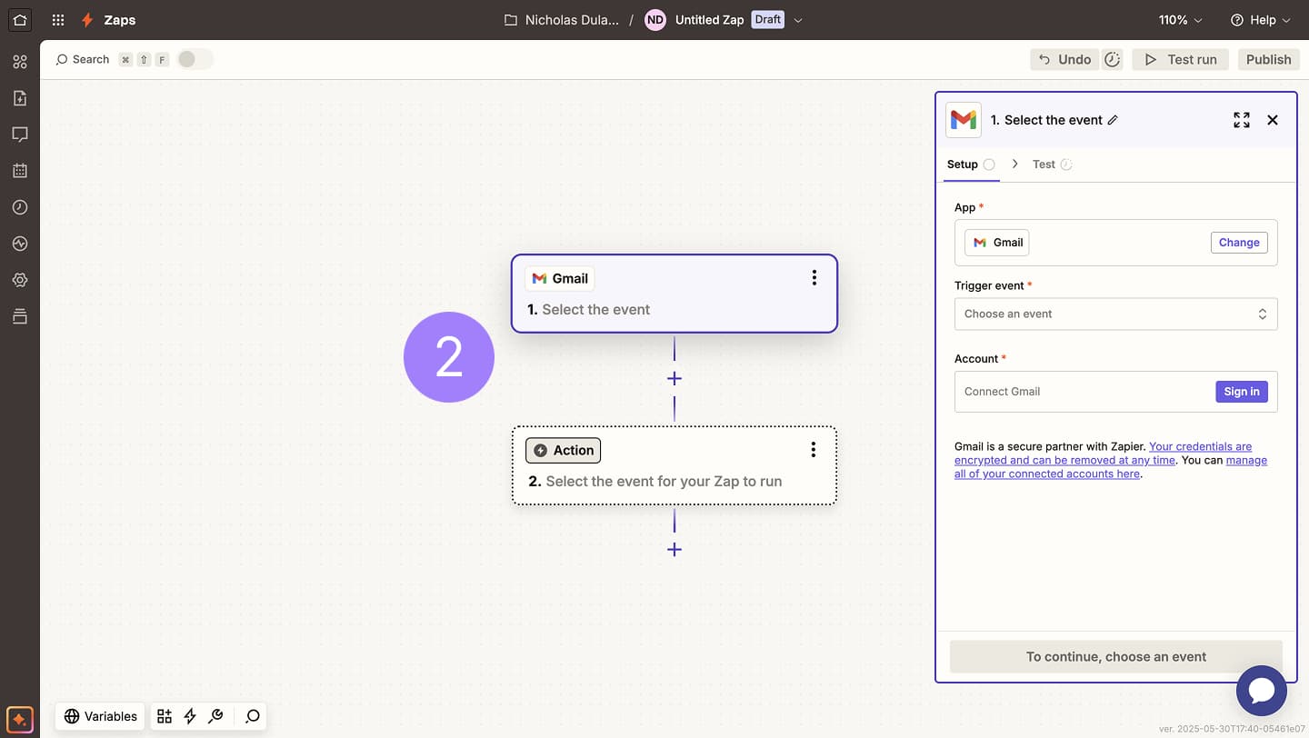
Task: Select the Gmail trigger step card
Action: 674,294
